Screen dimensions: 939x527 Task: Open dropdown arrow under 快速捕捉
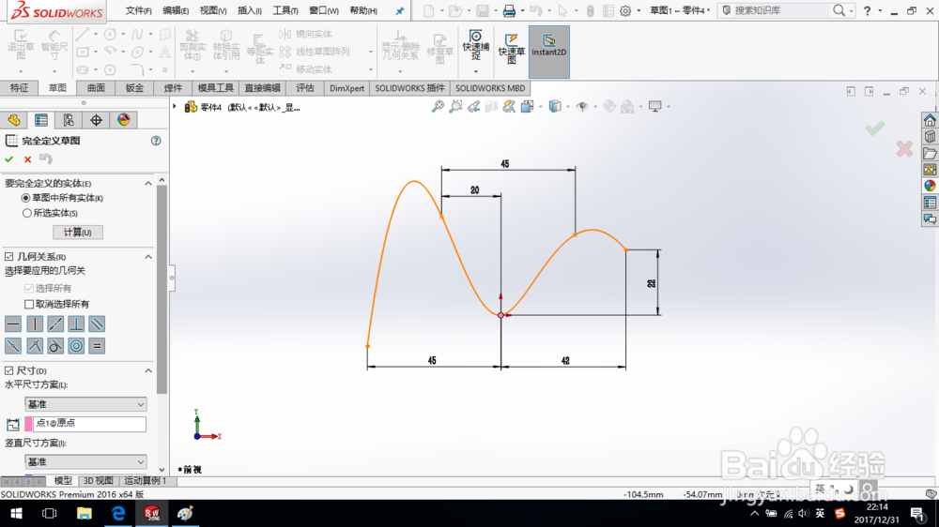pos(476,71)
